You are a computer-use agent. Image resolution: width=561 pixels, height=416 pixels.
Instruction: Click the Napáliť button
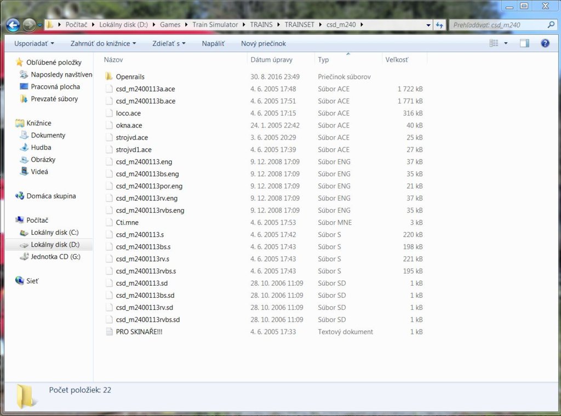pos(213,43)
